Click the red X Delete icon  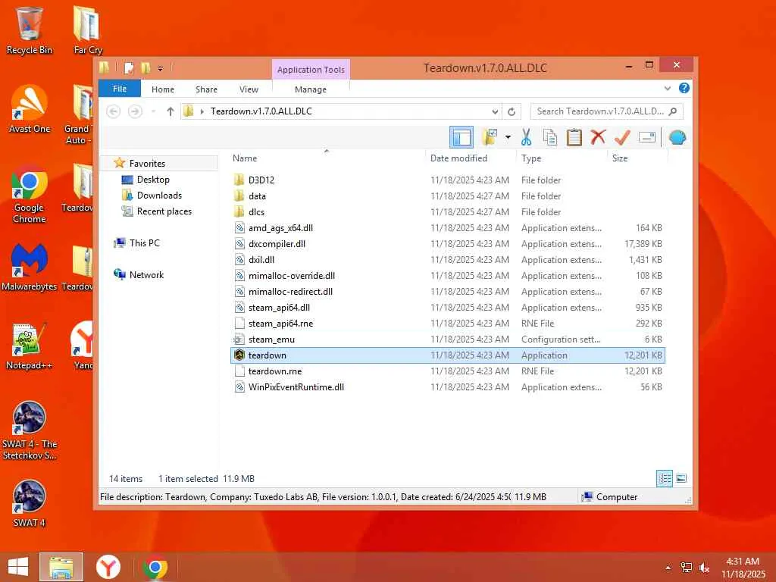598,137
